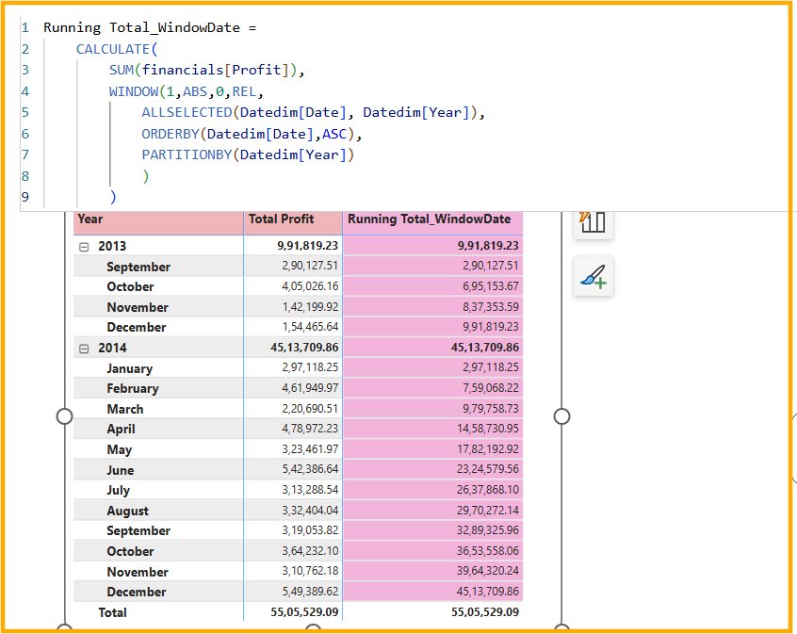Collapse the 2014 year group
797x634 pixels.
(84, 347)
